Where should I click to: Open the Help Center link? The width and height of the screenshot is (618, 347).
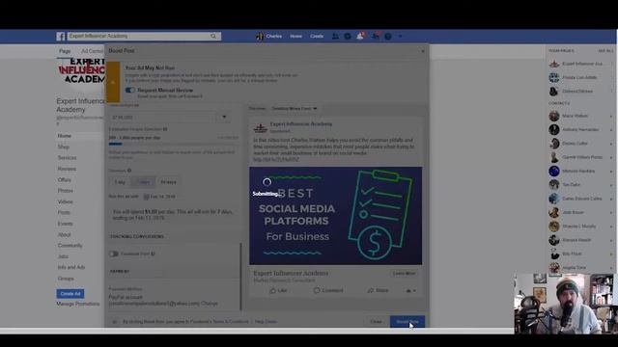click(266, 322)
